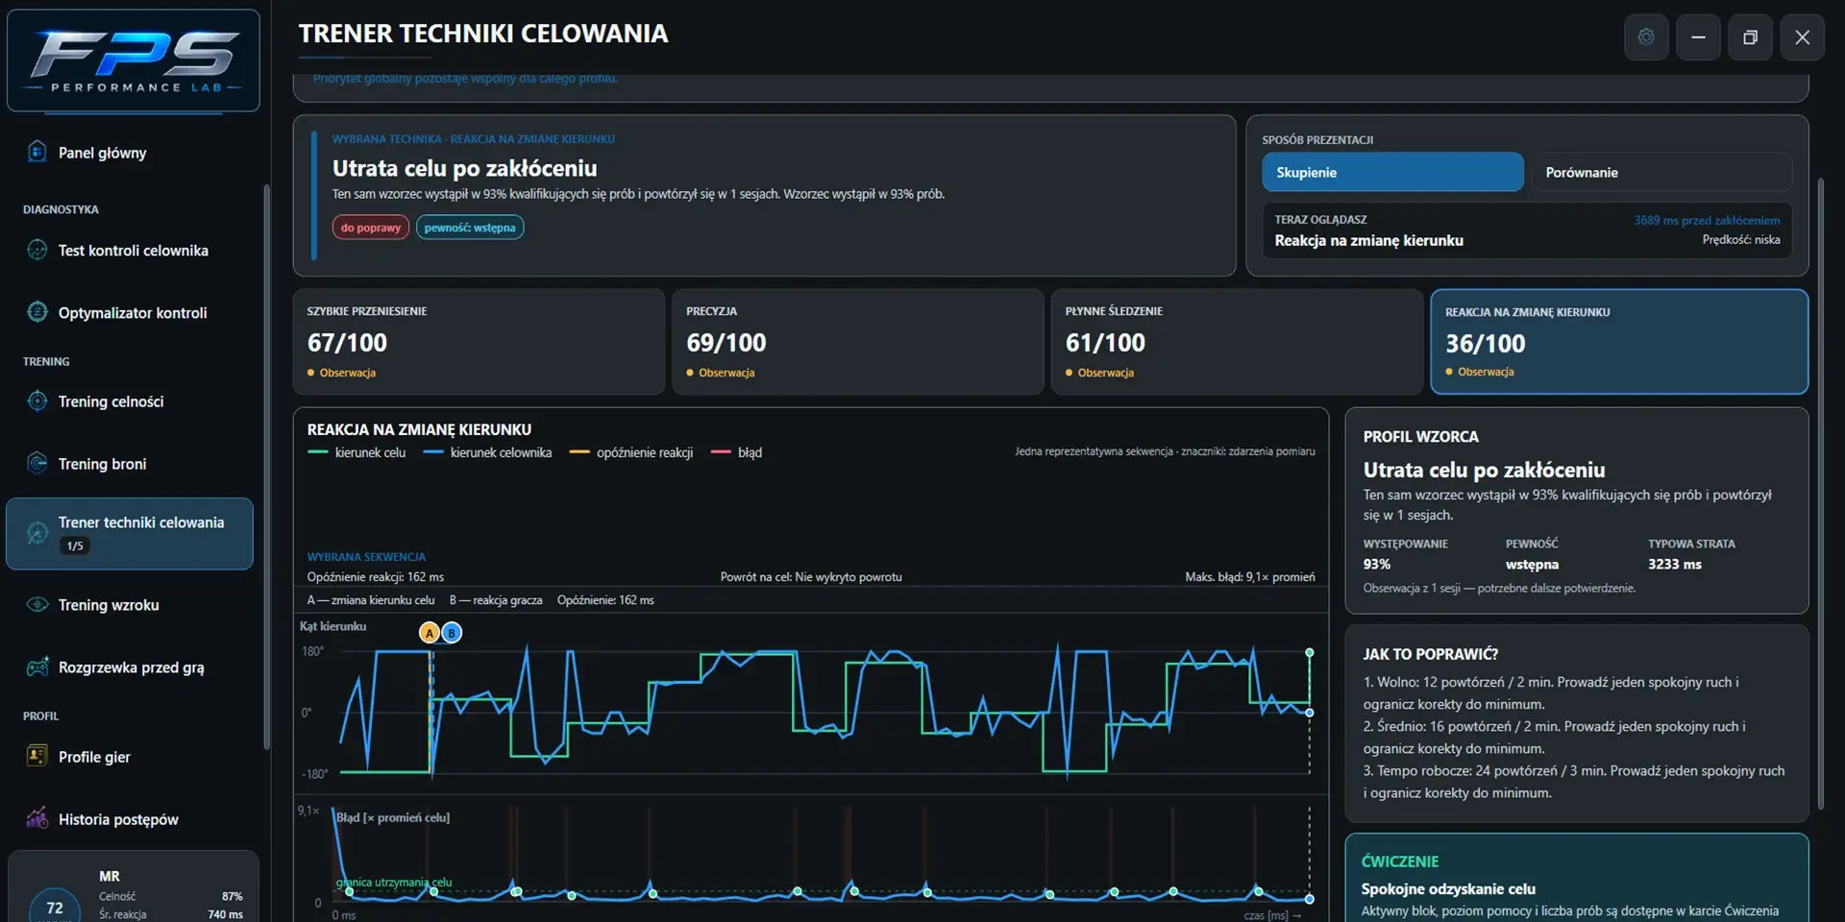Select the Płynne śledzenie 61/100 card

(x=1237, y=341)
